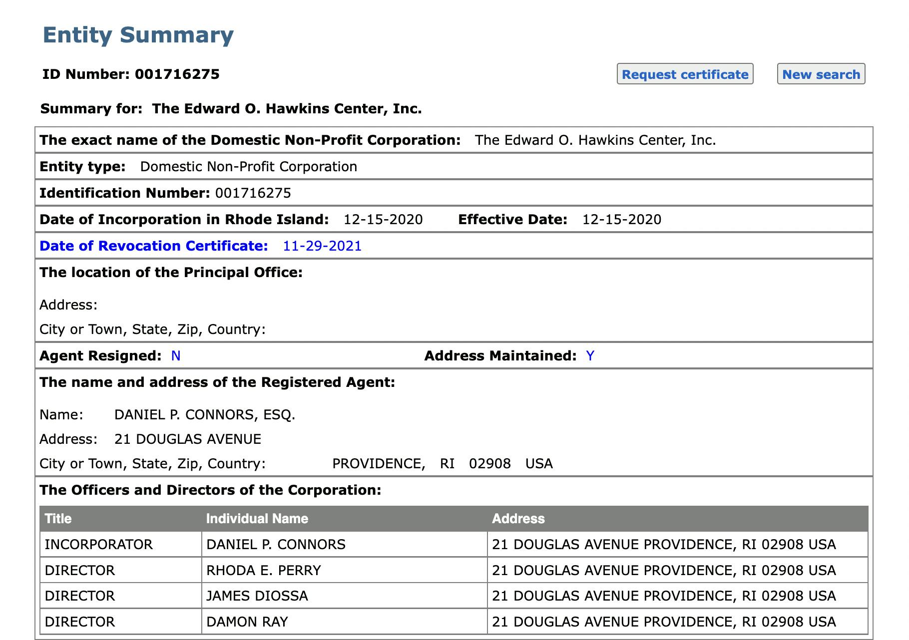Image resolution: width=909 pixels, height=640 pixels.
Task: Click the Address column header in officers table
Action: click(x=518, y=519)
